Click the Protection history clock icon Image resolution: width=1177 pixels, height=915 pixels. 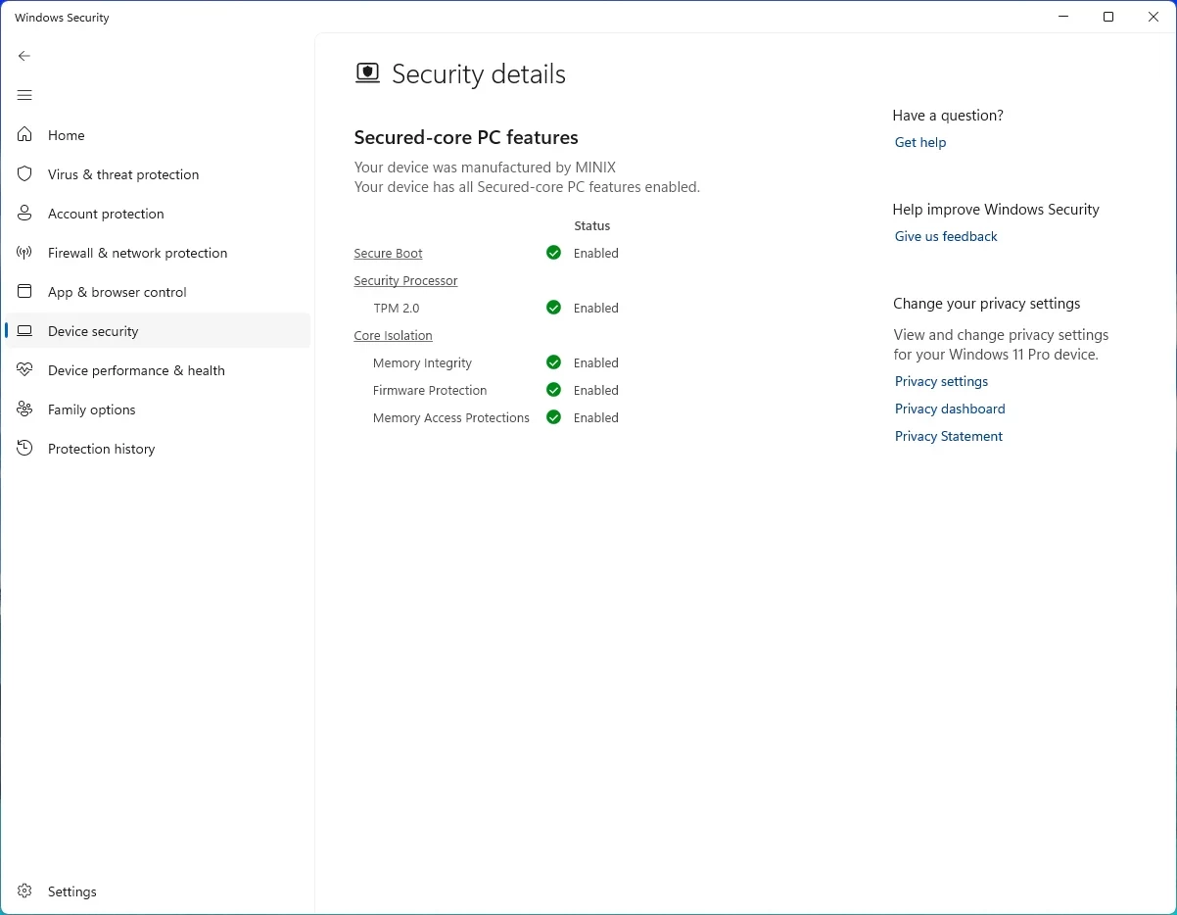(x=25, y=449)
